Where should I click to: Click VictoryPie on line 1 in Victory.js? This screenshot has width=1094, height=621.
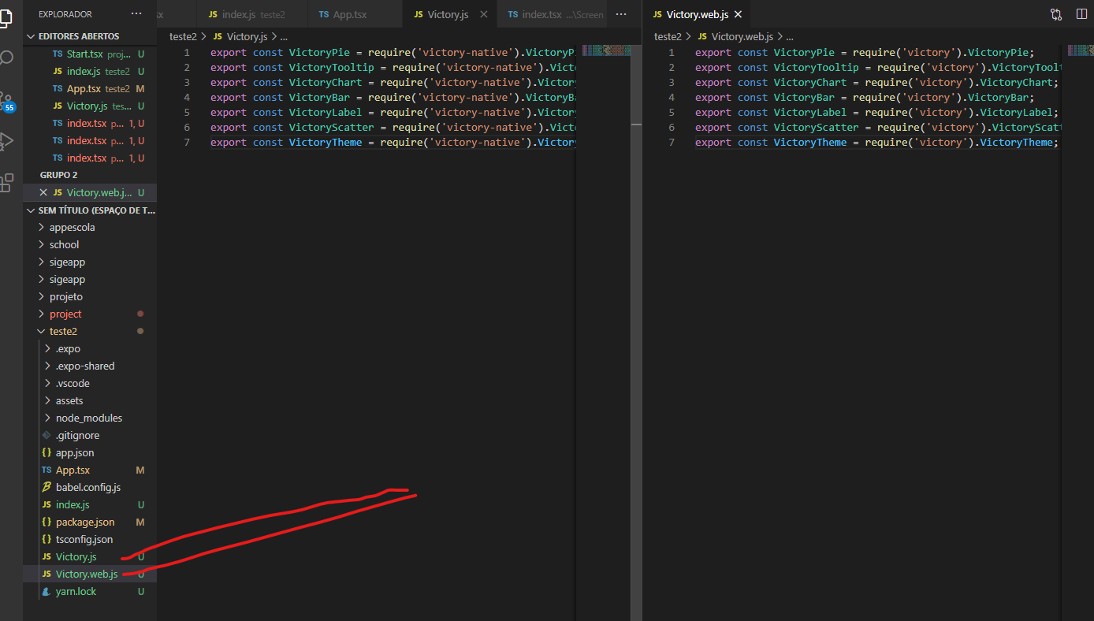(319, 53)
